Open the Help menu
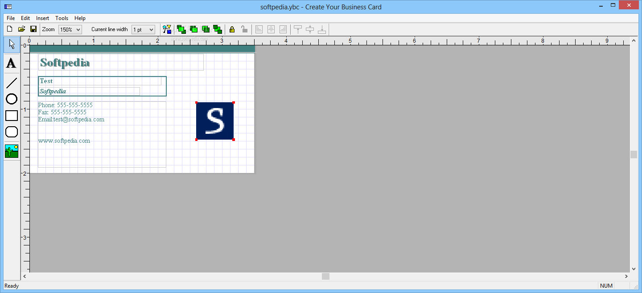 (80, 18)
